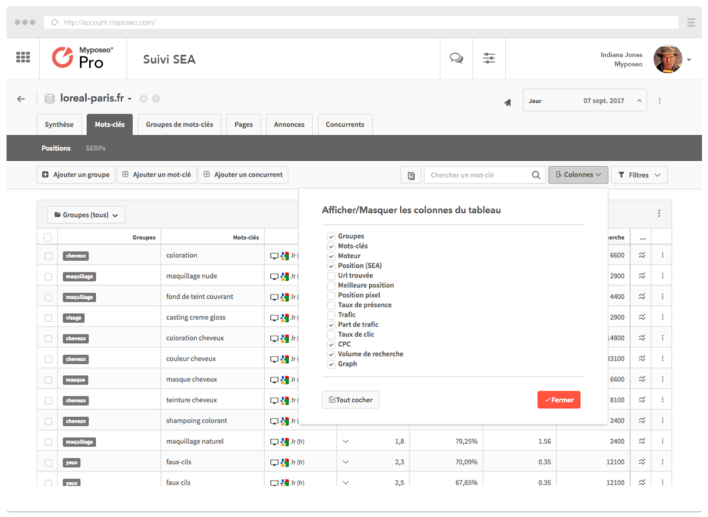708x517 pixels.
Task: Go back with the left arrow
Action: 21,99
